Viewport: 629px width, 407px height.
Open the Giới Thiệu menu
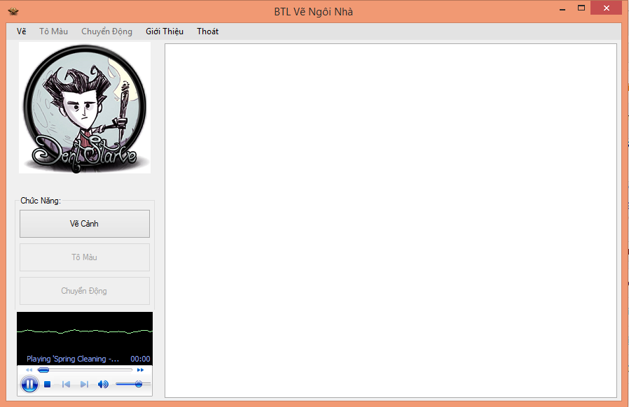tap(165, 31)
